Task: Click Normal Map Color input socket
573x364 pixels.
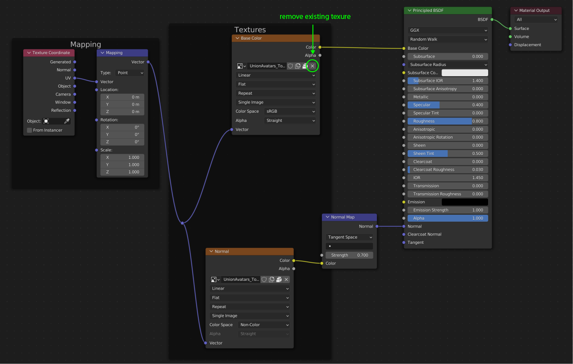Action: [x=322, y=263]
